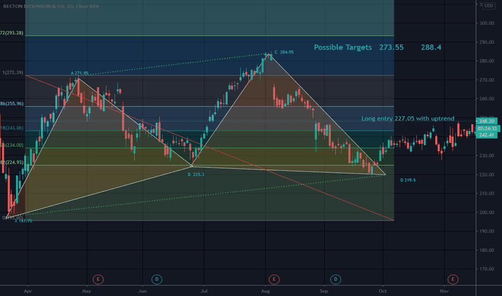
Task: Open the USD currency selector
Action: click(x=489, y=5)
